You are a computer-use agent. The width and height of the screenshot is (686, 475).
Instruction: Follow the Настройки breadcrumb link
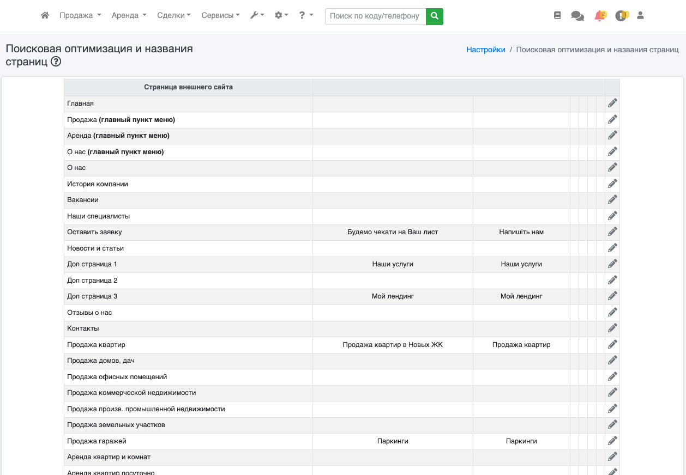click(485, 50)
